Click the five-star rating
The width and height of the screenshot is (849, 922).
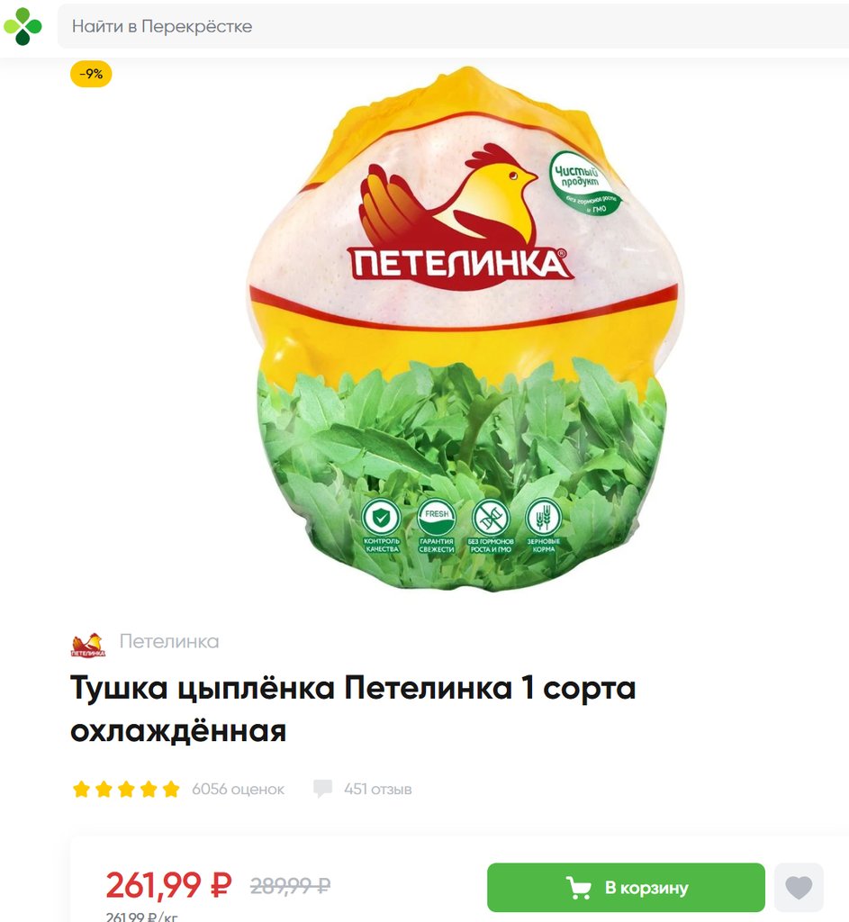126,789
